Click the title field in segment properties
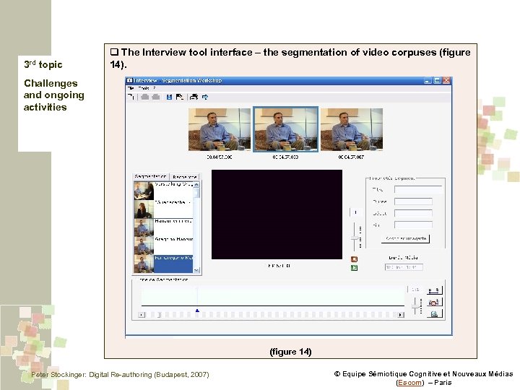Viewport: 520px width, 390px height. click(x=418, y=189)
